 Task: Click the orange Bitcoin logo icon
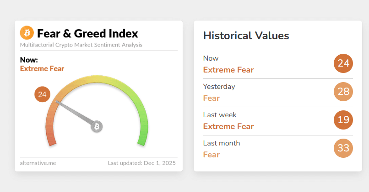[27, 33]
